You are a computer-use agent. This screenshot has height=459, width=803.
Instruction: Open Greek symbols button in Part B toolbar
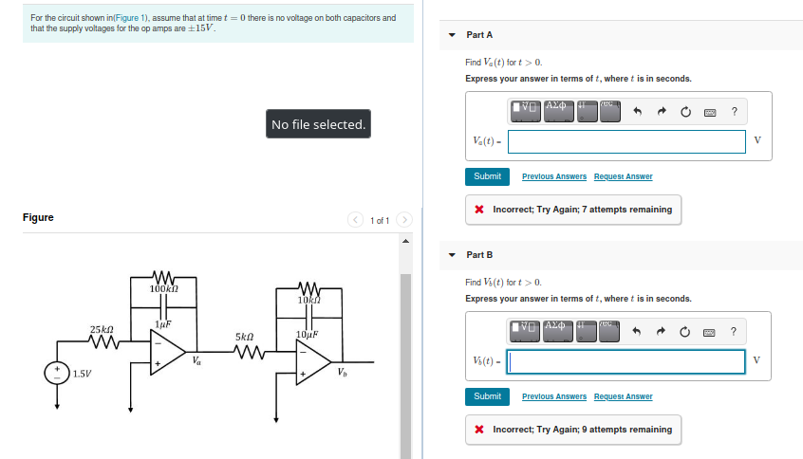tap(558, 331)
